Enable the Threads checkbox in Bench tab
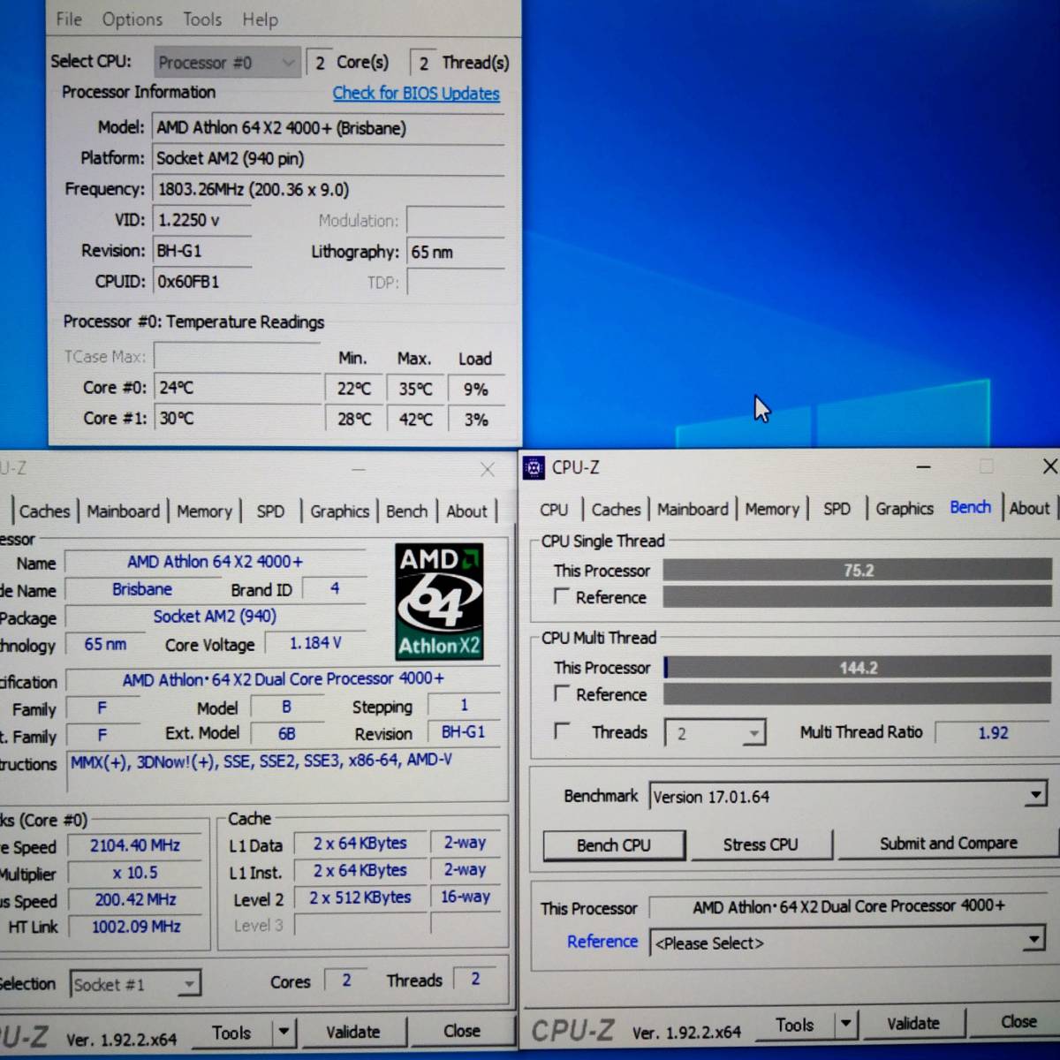 pos(561,731)
